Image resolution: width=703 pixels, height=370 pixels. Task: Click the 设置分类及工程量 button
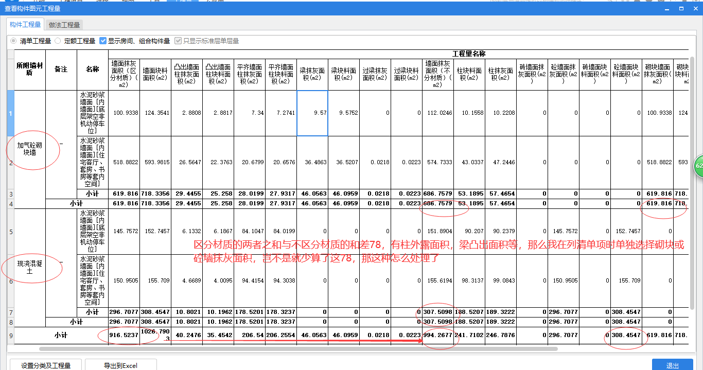46,365
